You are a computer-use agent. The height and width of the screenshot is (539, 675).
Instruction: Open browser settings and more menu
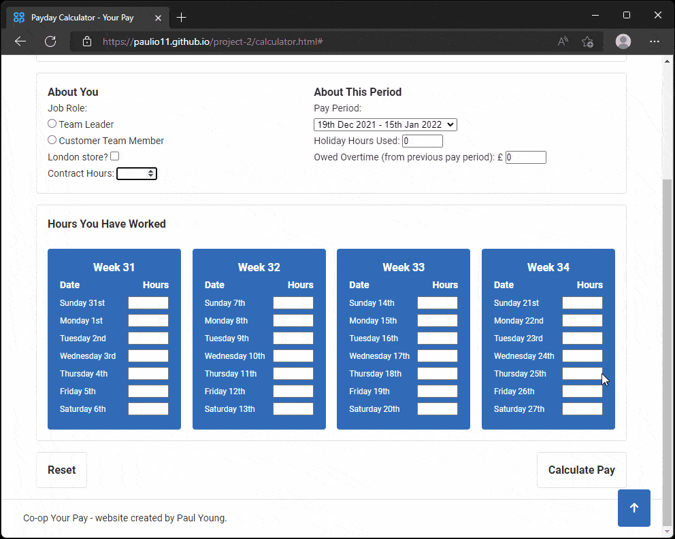click(655, 41)
